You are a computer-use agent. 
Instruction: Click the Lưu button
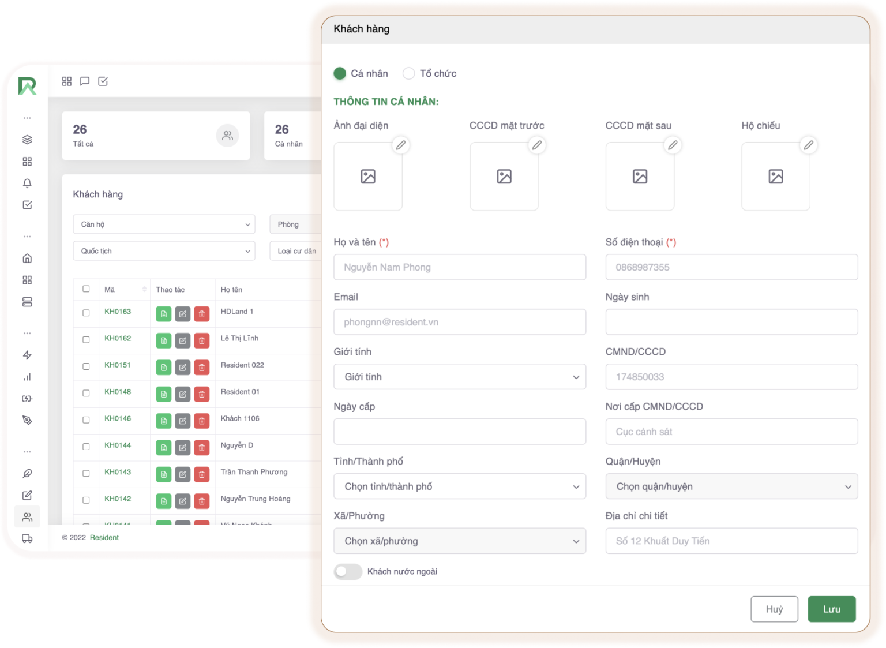pyautogui.click(x=831, y=609)
